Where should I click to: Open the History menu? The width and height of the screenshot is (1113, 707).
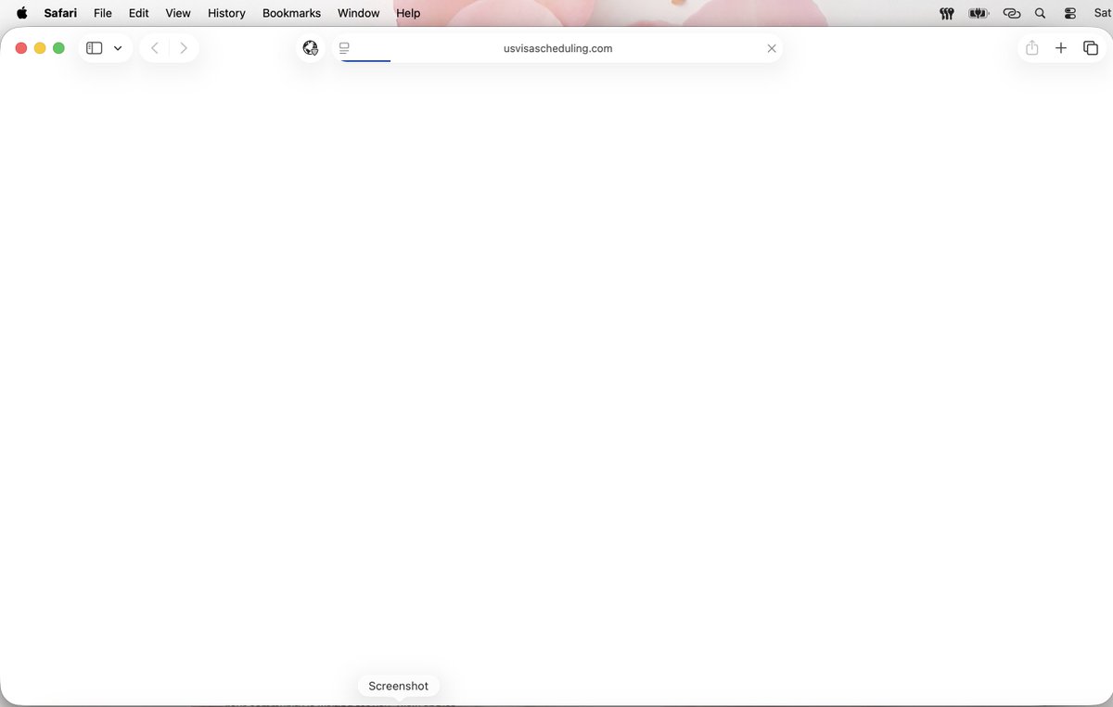226,13
